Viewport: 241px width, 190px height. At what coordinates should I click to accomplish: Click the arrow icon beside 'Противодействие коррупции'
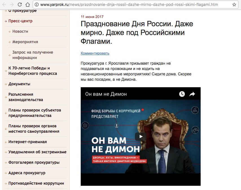point(6,184)
